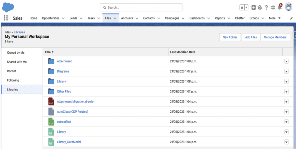Open the Attachment Migration.drawio file link
297x150 pixels.
(x=75, y=102)
